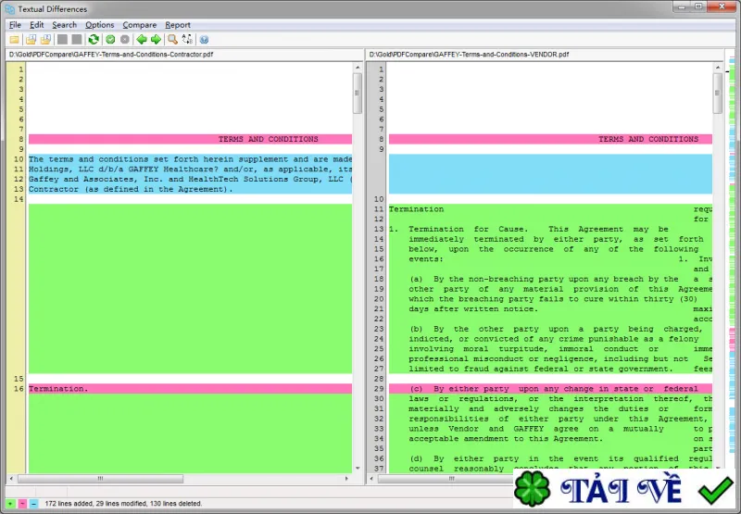Viewport: 741px width, 514px height.
Task: Click 'Termination' line 11 in right pane
Action: coord(550,209)
